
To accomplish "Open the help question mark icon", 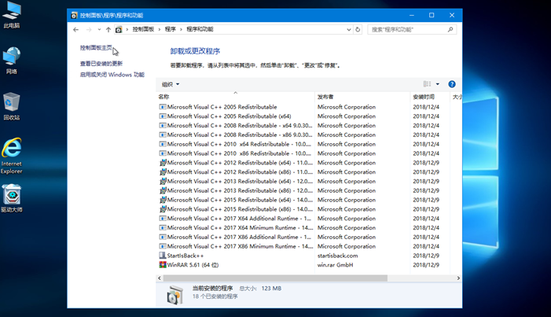I will [x=452, y=84].
